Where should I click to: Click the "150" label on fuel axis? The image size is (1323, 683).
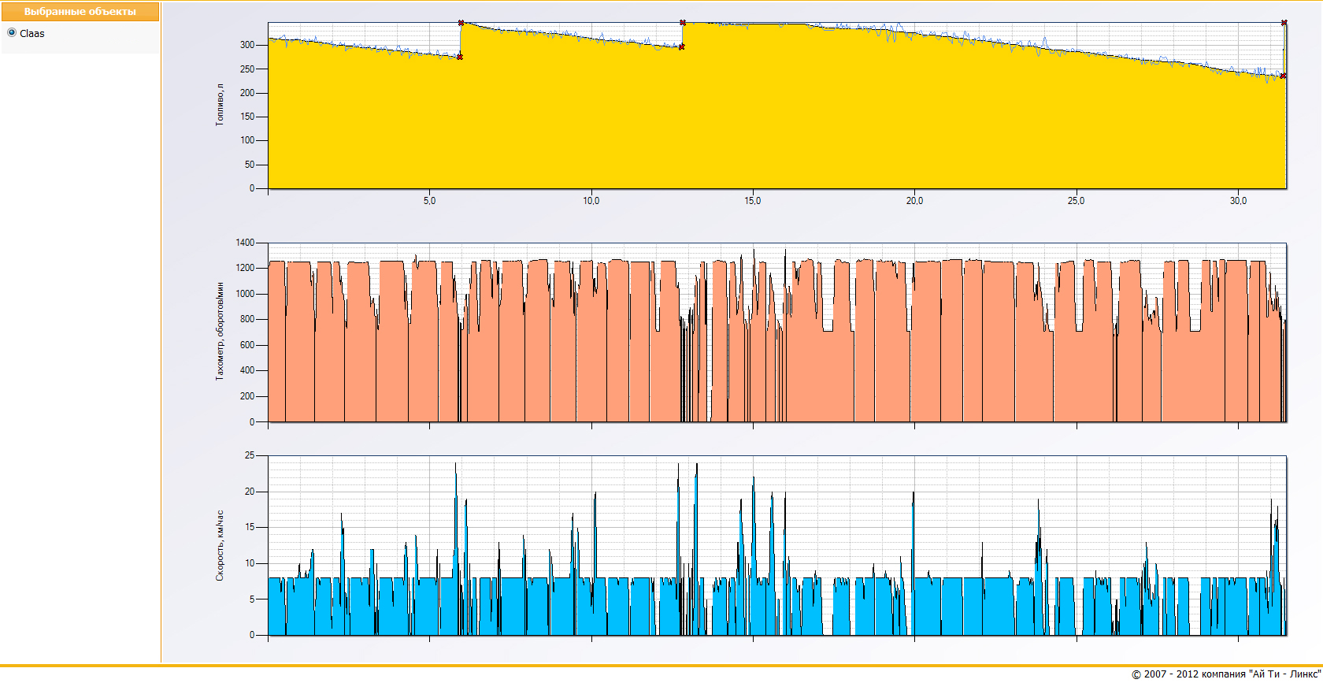click(247, 117)
